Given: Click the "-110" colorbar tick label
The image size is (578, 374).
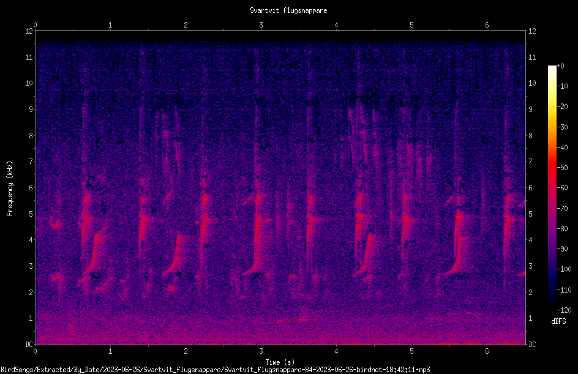Looking at the screenshot, I should point(565,290).
